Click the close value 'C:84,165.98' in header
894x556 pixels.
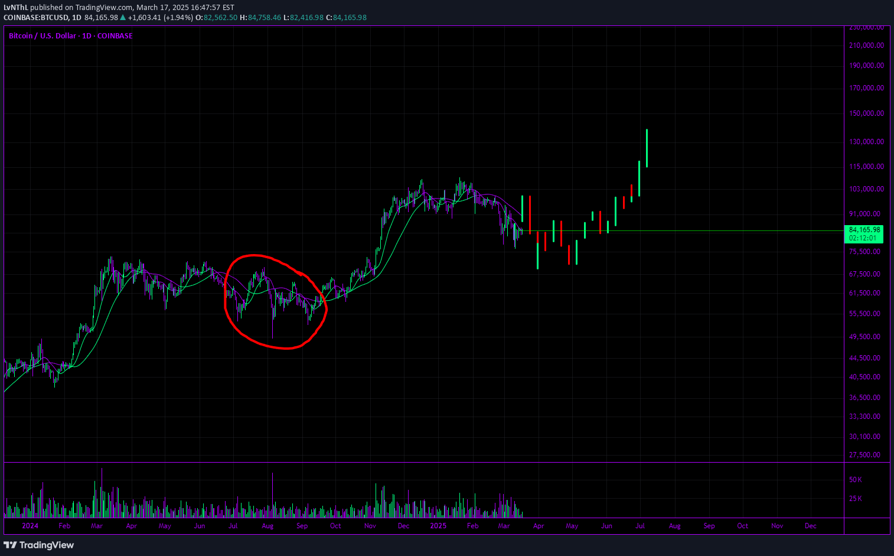(346, 18)
